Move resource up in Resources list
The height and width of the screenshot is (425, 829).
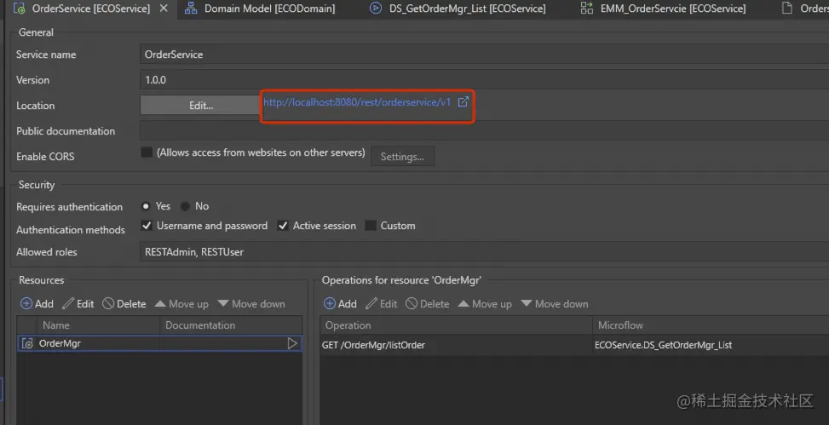click(181, 304)
